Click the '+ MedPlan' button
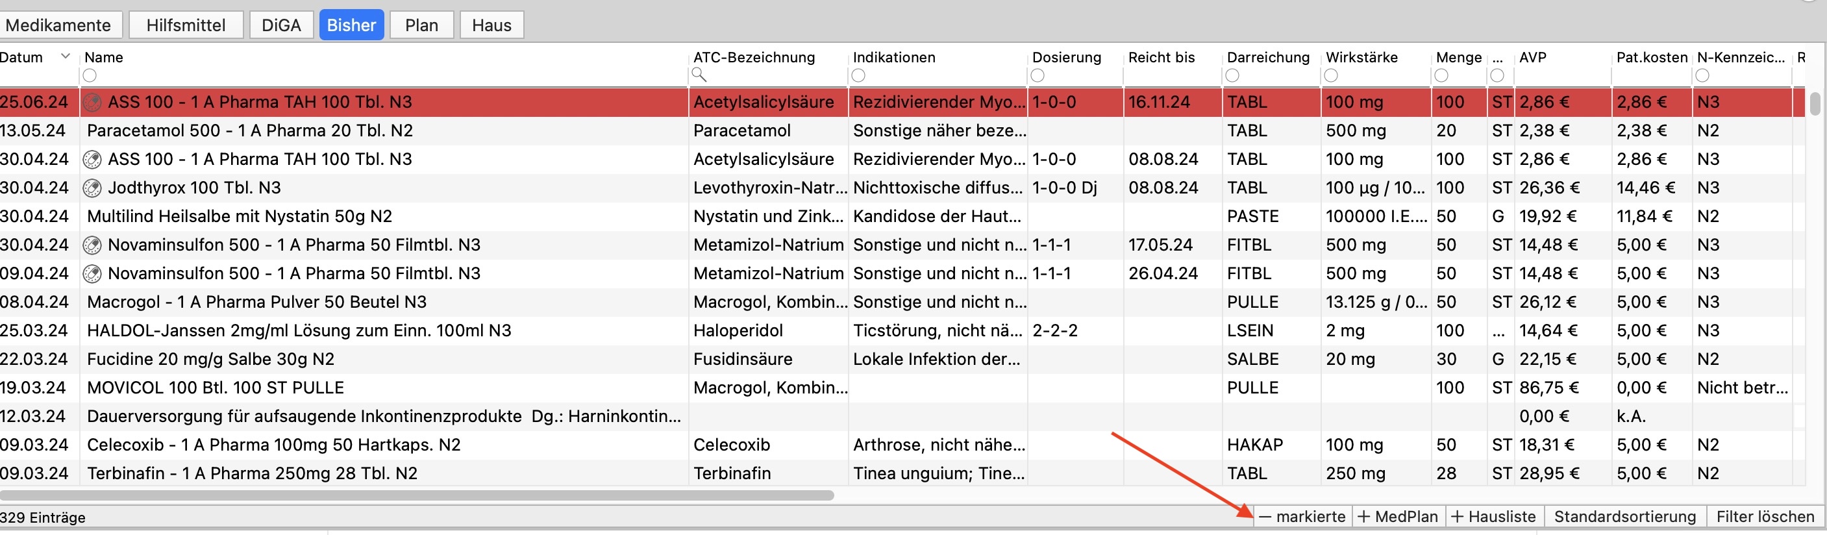This screenshot has height=535, width=1827. pos(1398,517)
